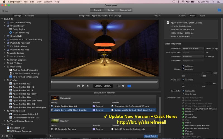Click the Uncompressed 8-bit 4:2:2 icon
The width and height of the screenshot is (223, 139).
[x=11, y=114]
